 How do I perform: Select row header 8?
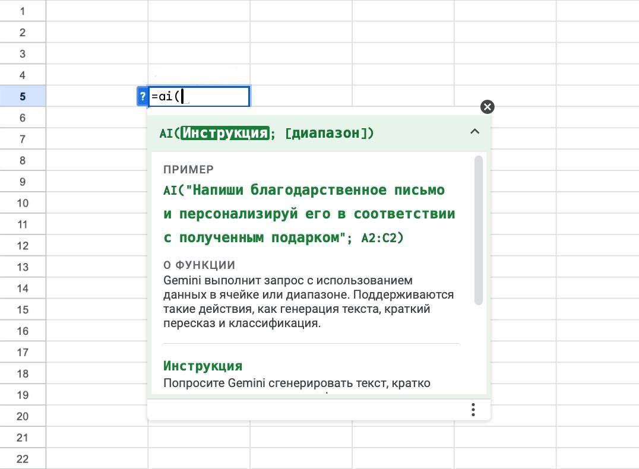click(x=23, y=160)
